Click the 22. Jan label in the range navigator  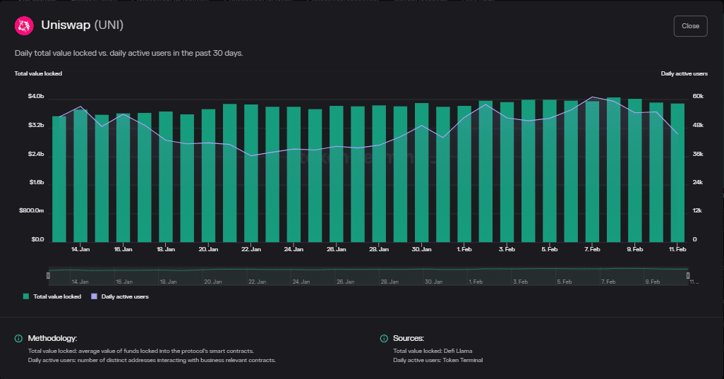(x=257, y=282)
